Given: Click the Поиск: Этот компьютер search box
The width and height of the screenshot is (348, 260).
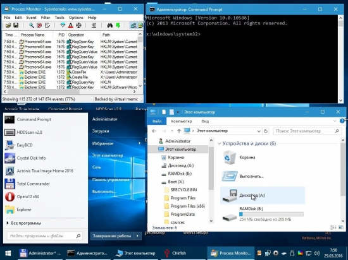Looking at the screenshot, I should (308, 131).
